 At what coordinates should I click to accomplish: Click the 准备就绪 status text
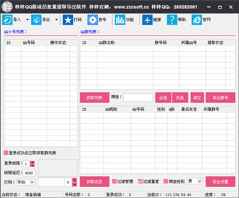[x=33, y=195]
